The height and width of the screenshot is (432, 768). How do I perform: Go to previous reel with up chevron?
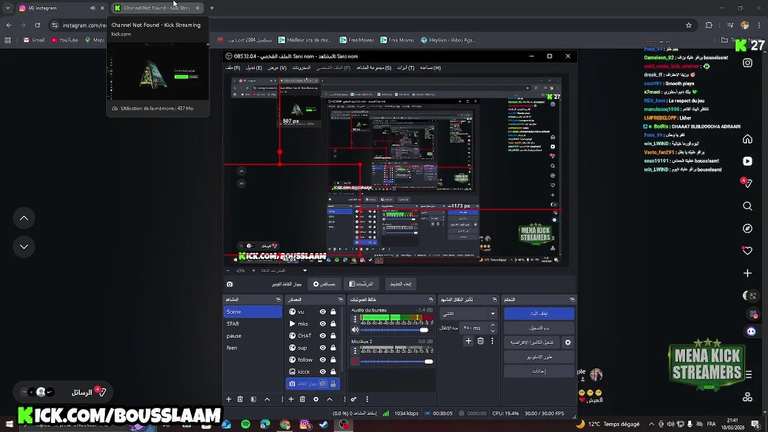[24, 218]
